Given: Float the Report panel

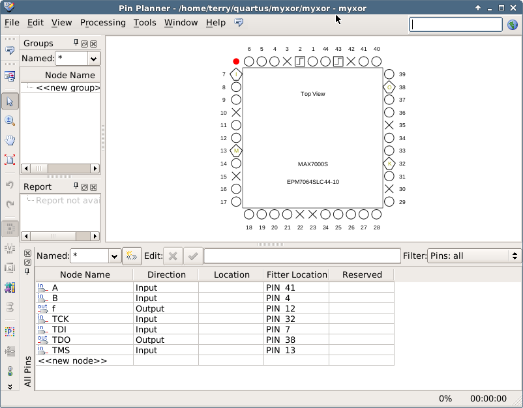Looking at the screenshot, I should pos(84,187).
